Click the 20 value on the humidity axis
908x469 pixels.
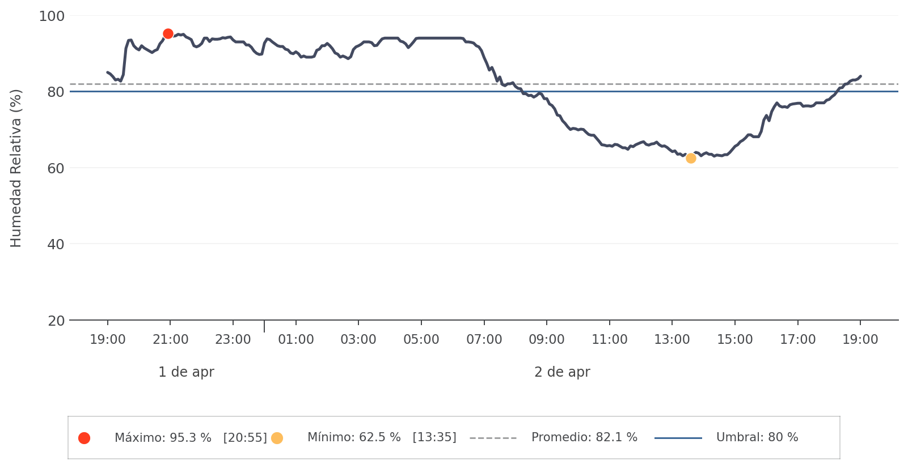pyautogui.click(x=56, y=321)
